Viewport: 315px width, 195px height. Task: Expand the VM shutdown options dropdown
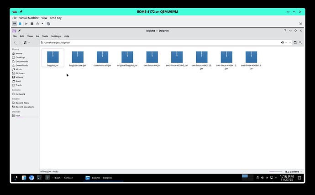42,23
